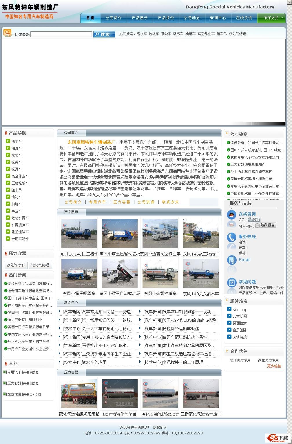Image resolution: width=292 pixels, height=444 pixels.
Task: Open 联系方式 link under company intro
Action: 171,202
